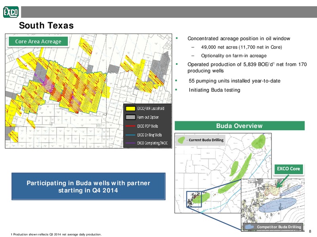Select the EXCO Completing/WOC legend entry
Viewport: 317px width, 237px height.
147,143
